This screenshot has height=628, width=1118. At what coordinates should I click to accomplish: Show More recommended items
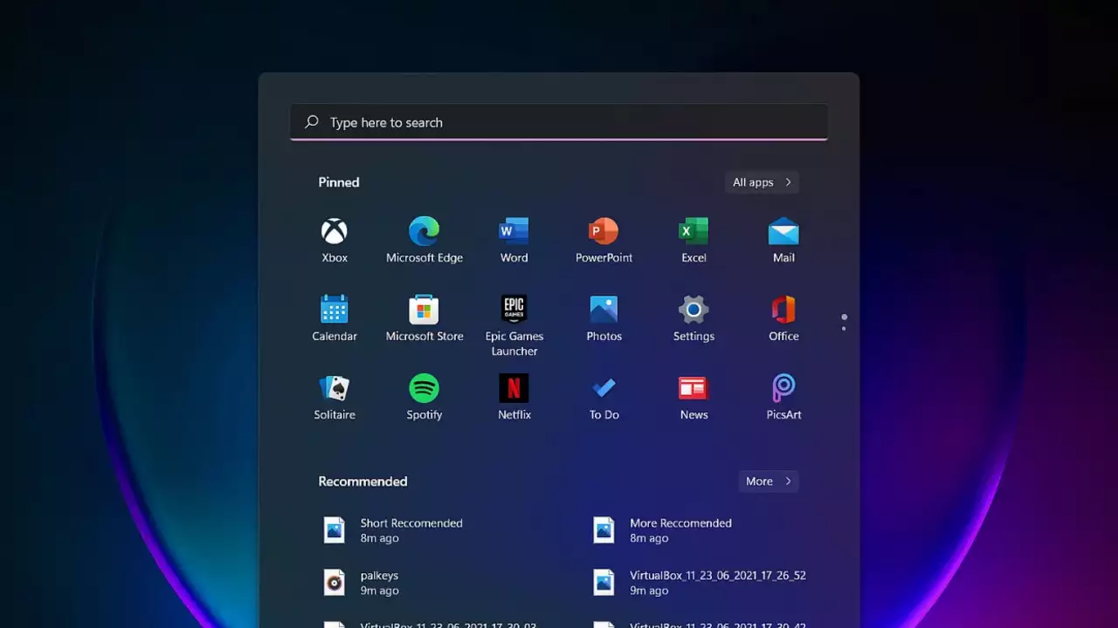pos(768,481)
